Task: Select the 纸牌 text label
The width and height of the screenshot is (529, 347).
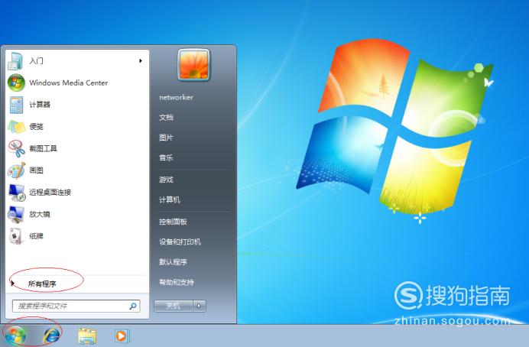Action: 36,236
